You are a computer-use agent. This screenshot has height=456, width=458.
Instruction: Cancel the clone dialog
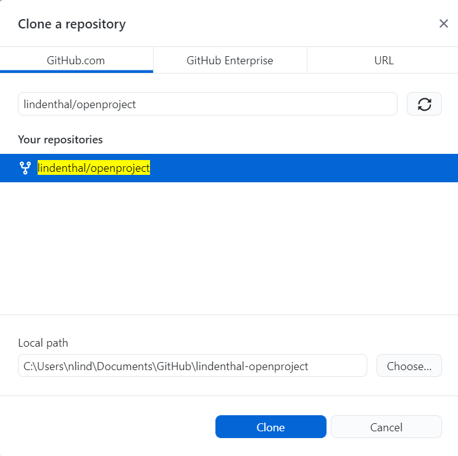pos(386,427)
